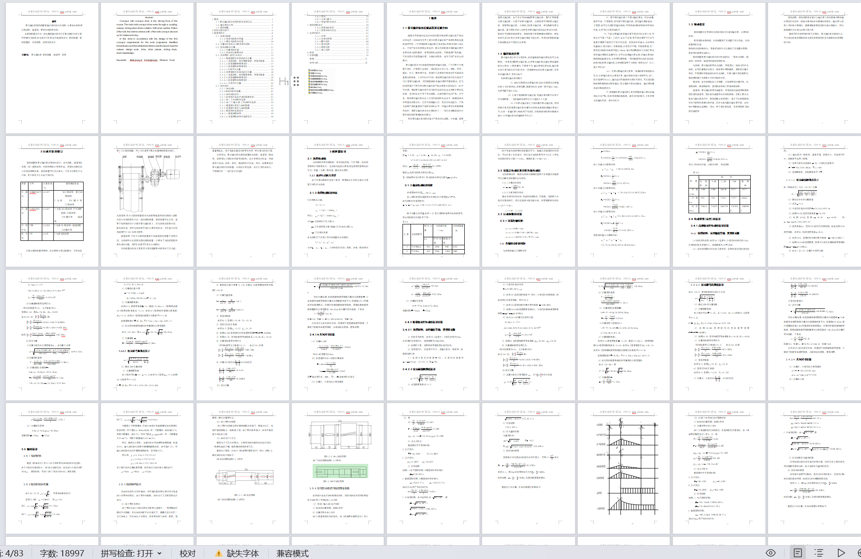The width and height of the screenshot is (861, 559).
Task: Click the Abstract heading on page two
Action: click(x=149, y=17)
